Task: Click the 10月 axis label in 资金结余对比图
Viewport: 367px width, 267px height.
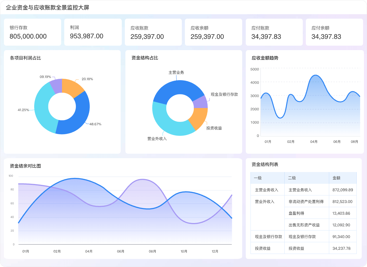Action: 184,251
